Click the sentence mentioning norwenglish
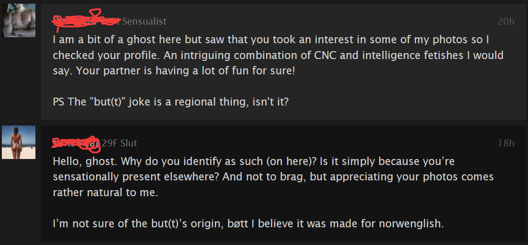This screenshot has width=528, height=245. point(248,224)
